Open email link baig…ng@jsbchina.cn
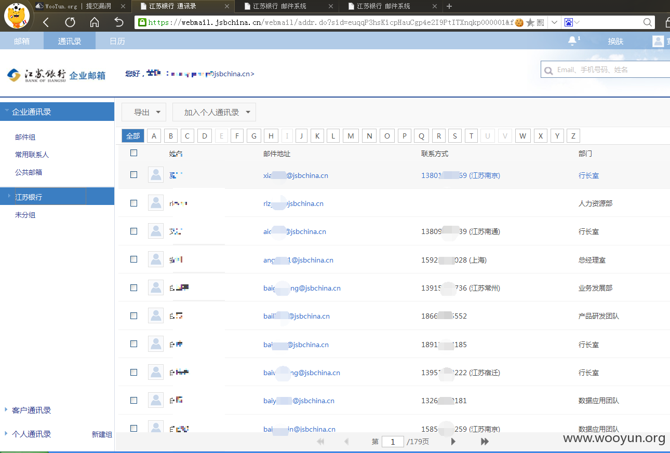The image size is (670, 453). pos(302,288)
